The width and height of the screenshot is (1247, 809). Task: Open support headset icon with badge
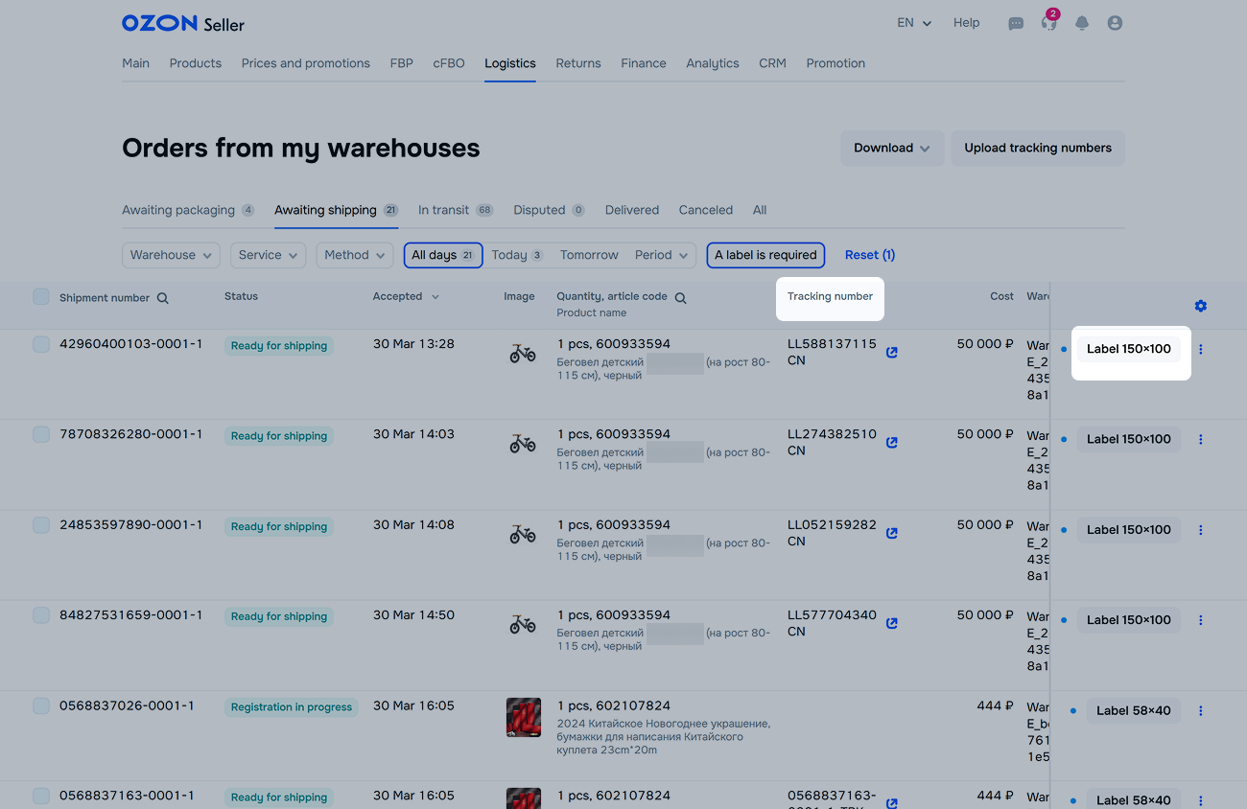[1048, 23]
